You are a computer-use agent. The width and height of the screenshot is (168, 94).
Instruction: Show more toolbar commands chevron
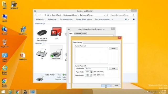point(113,19)
